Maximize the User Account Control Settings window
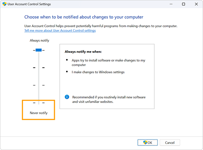 pos(184,4)
